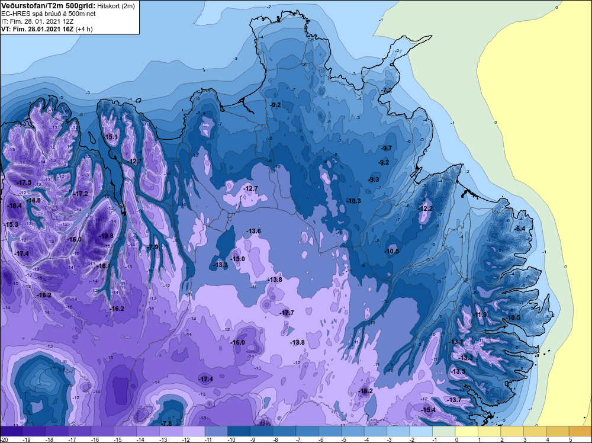
Task: Click the legend swatch between -17 and -16
Action: pos(80,431)
